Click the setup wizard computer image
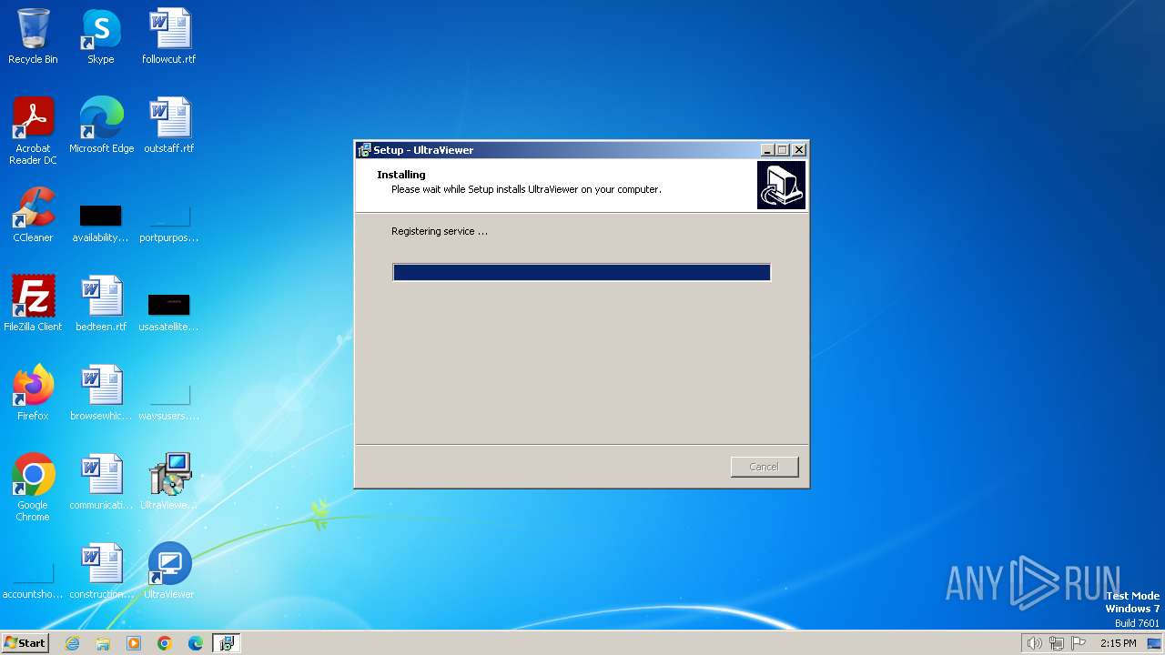This screenshot has width=1165, height=655. (781, 186)
